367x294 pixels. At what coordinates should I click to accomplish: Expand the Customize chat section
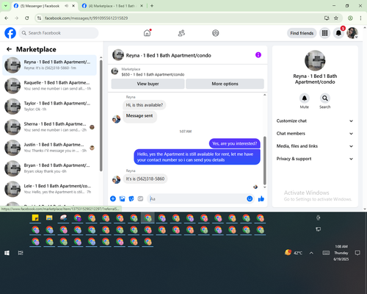(x=315, y=121)
